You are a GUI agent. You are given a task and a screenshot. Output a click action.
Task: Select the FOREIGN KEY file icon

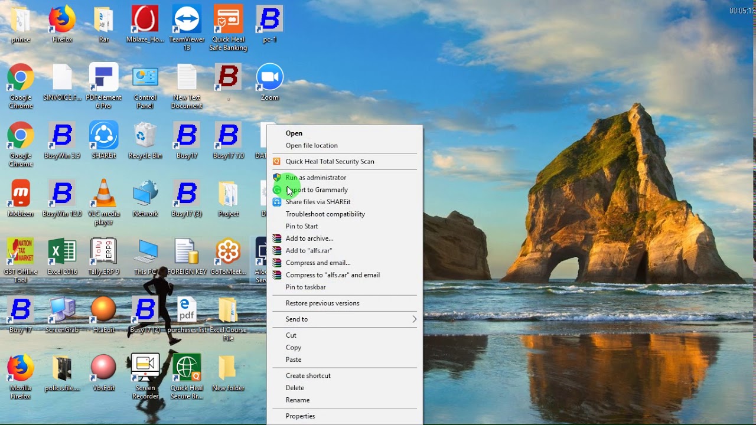(x=187, y=257)
